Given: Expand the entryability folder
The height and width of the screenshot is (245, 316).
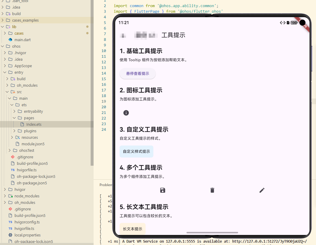Looking at the screenshot, I should coord(14,111).
